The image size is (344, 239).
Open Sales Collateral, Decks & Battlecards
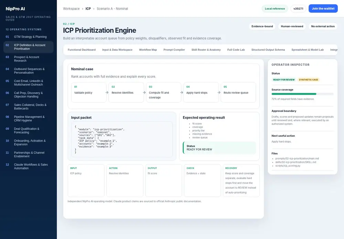click(x=29, y=106)
